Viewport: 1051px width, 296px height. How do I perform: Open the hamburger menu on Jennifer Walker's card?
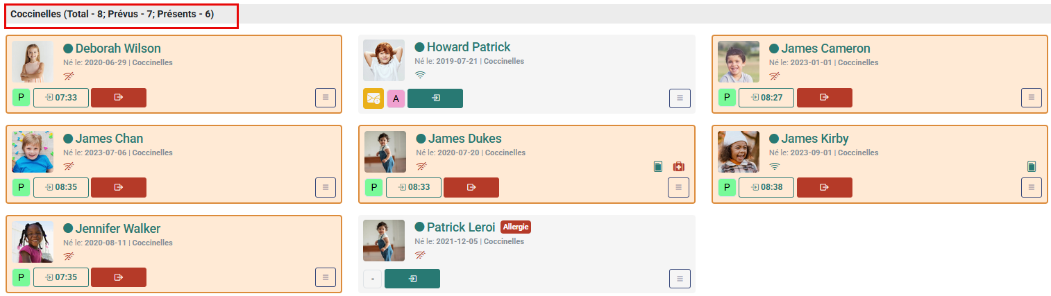326,278
